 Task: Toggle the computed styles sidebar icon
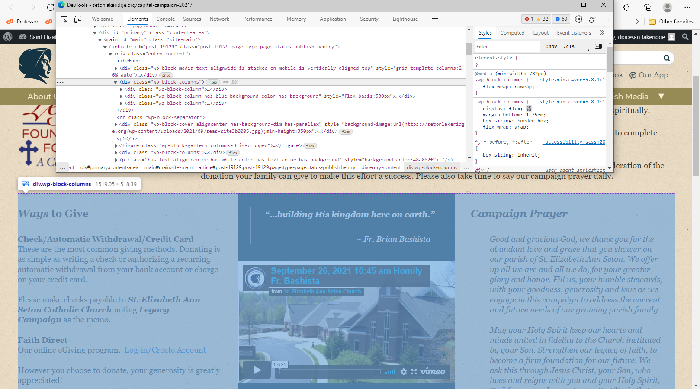598,46
